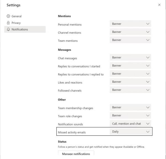The image size is (166, 159).
Task: Click the lock icon beside Privacy
Action: click(8, 23)
